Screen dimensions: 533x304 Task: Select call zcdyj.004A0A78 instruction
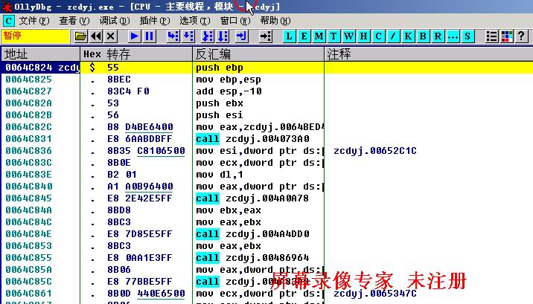click(252, 198)
